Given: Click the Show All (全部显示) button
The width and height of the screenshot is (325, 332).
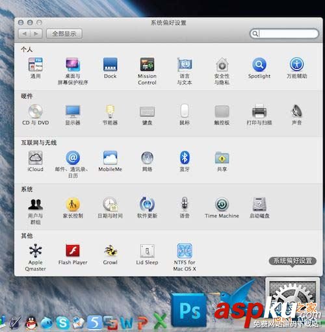Looking at the screenshot, I should [64, 34].
